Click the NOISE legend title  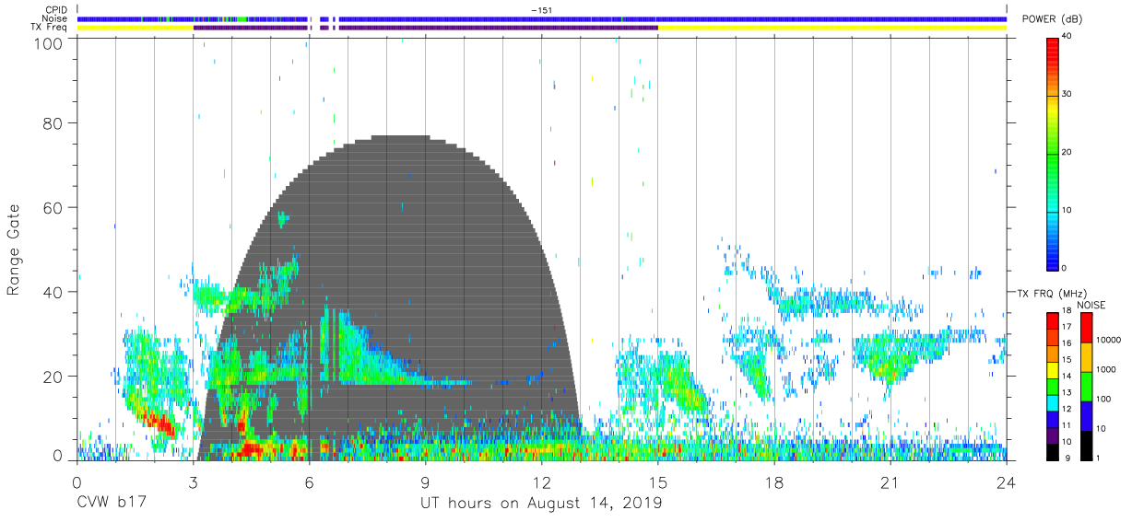click(1092, 305)
